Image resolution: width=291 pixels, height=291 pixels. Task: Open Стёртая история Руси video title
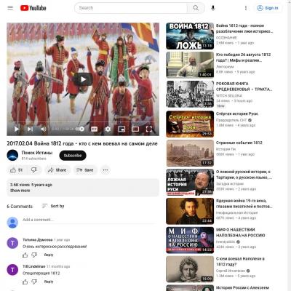(x=237, y=113)
